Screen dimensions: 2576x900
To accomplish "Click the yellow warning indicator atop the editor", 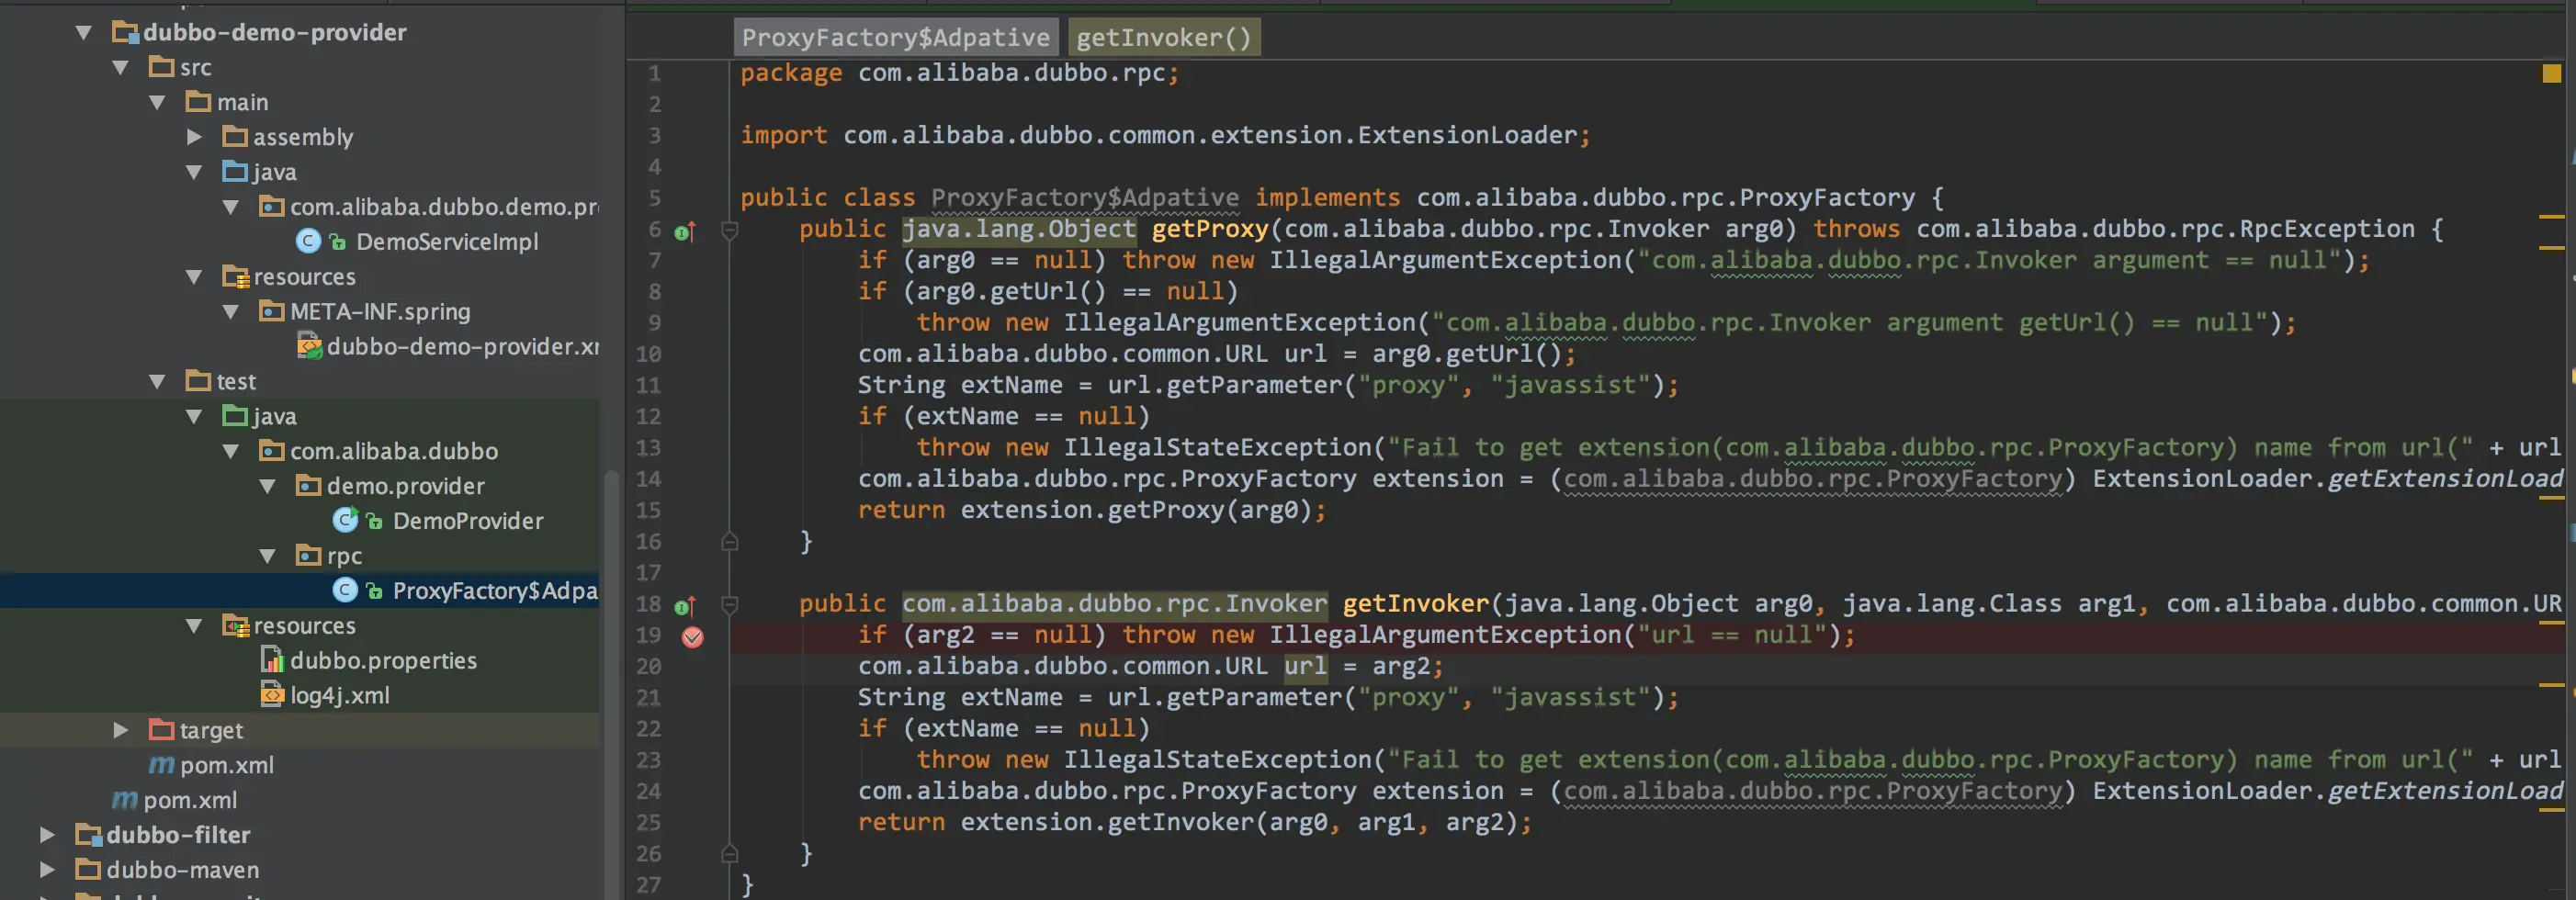I will click(x=2551, y=73).
